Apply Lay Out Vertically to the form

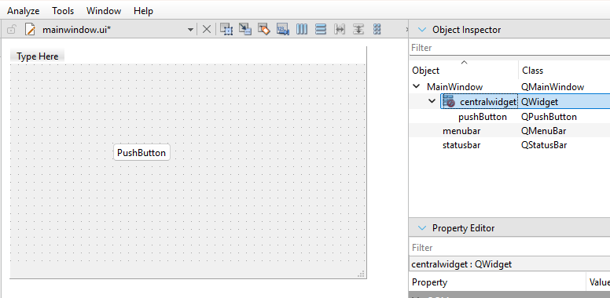[x=321, y=29]
